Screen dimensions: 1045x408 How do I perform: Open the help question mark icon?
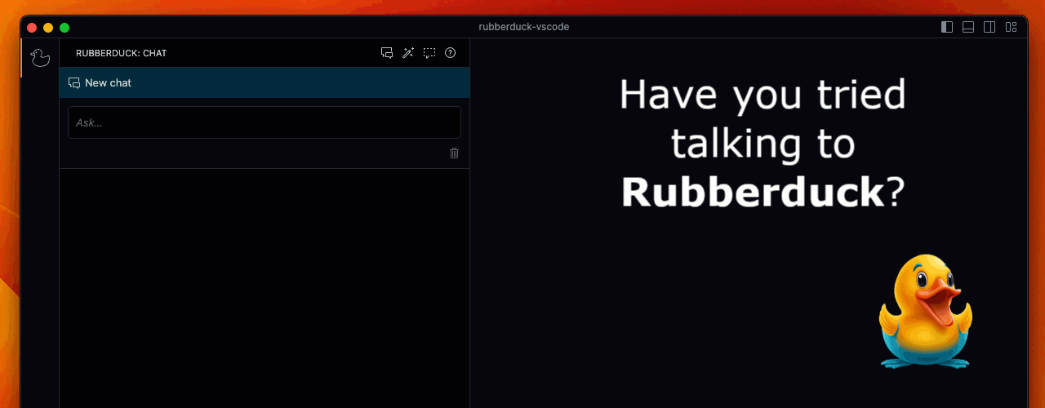click(451, 53)
